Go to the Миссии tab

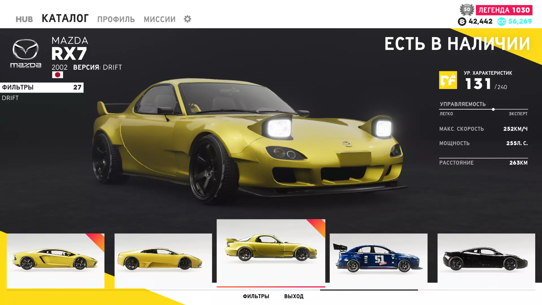(159, 19)
